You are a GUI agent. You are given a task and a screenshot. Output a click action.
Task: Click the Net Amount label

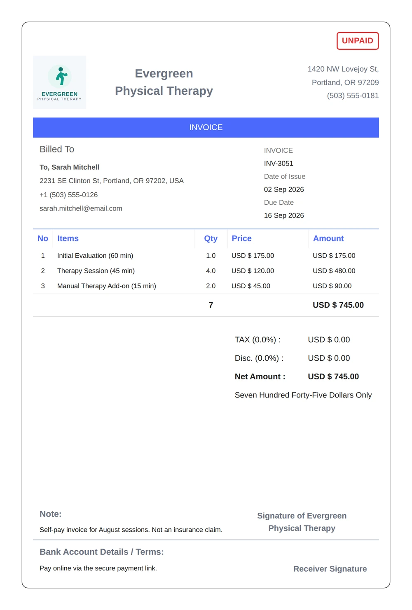click(260, 377)
